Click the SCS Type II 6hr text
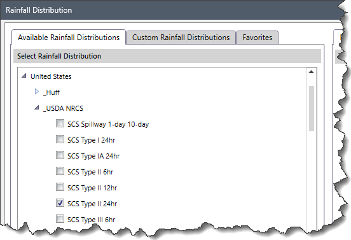 tap(90, 172)
